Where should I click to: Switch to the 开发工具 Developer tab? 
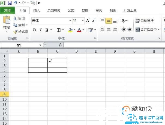point(130,10)
